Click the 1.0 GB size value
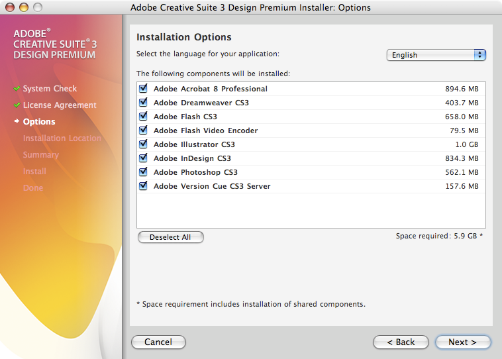 (x=467, y=145)
